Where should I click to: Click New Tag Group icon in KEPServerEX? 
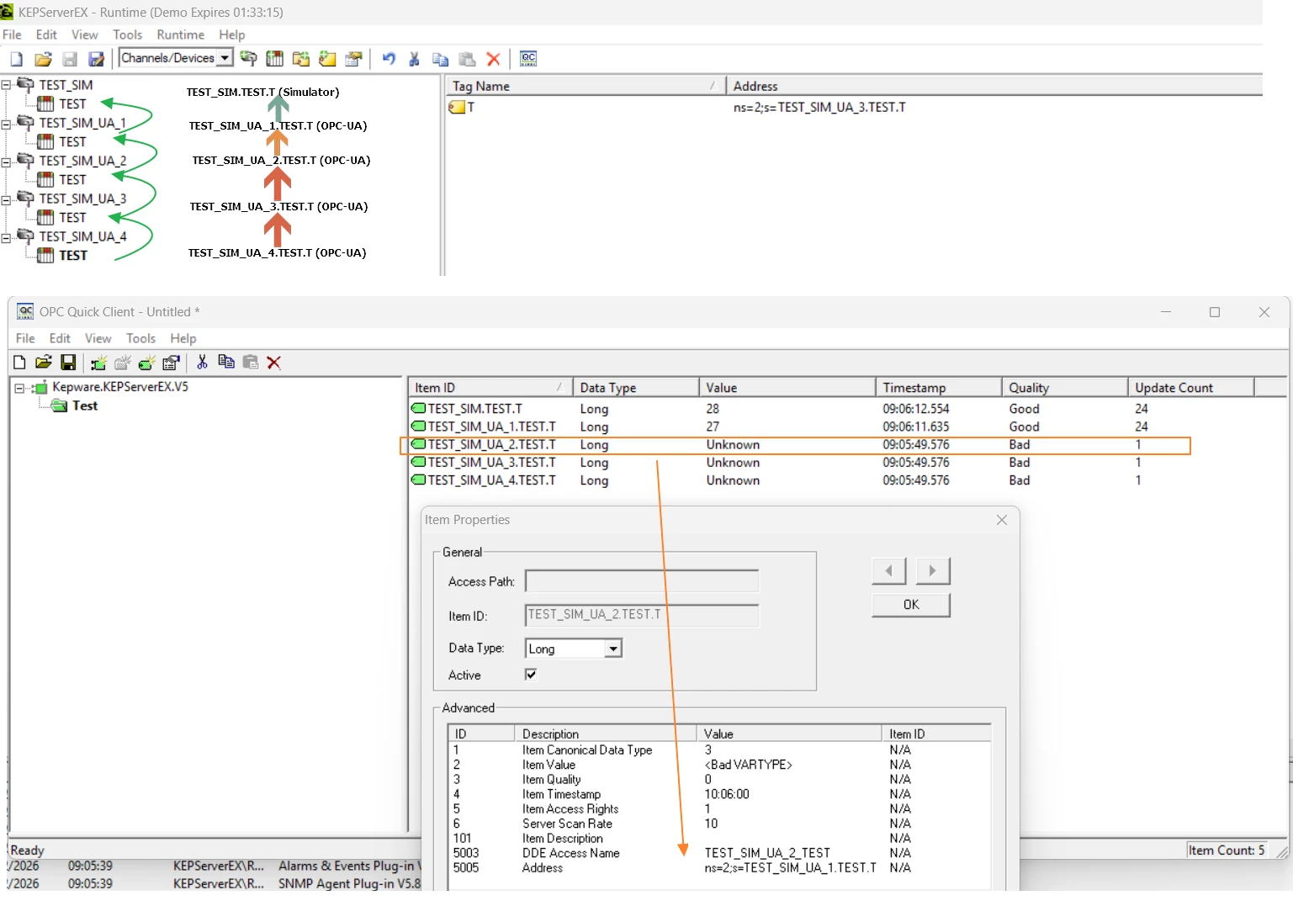tap(300, 58)
